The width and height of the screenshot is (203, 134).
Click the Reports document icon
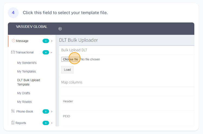(x=13, y=122)
